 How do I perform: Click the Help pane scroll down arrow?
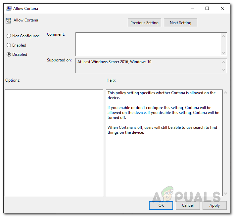225,194
